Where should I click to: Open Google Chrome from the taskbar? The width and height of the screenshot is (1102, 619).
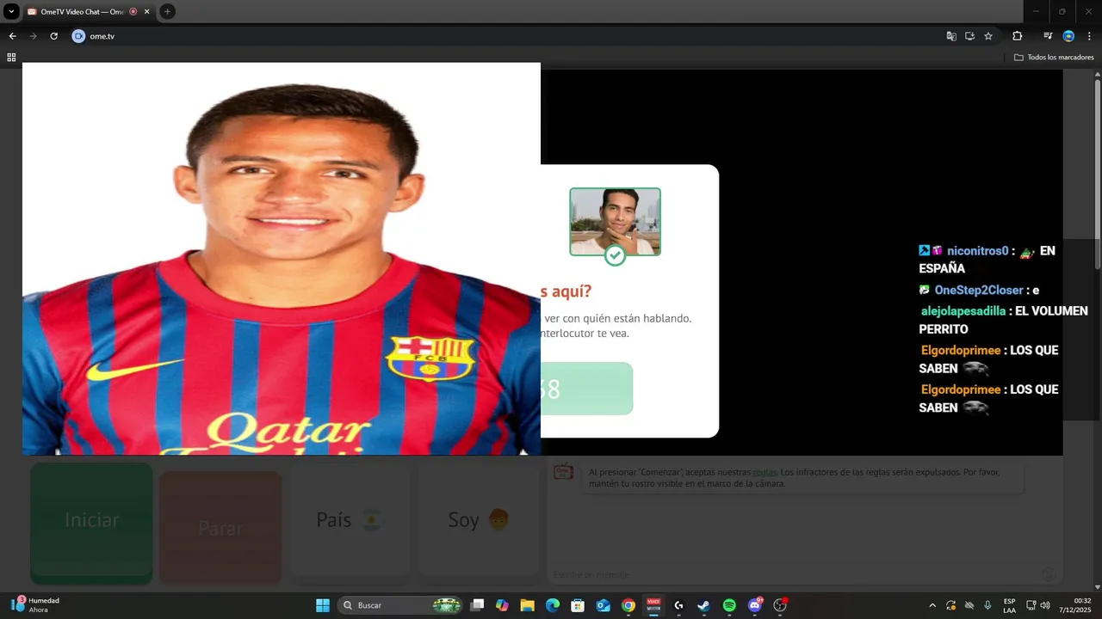pyautogui.click(x=628, y=605)
